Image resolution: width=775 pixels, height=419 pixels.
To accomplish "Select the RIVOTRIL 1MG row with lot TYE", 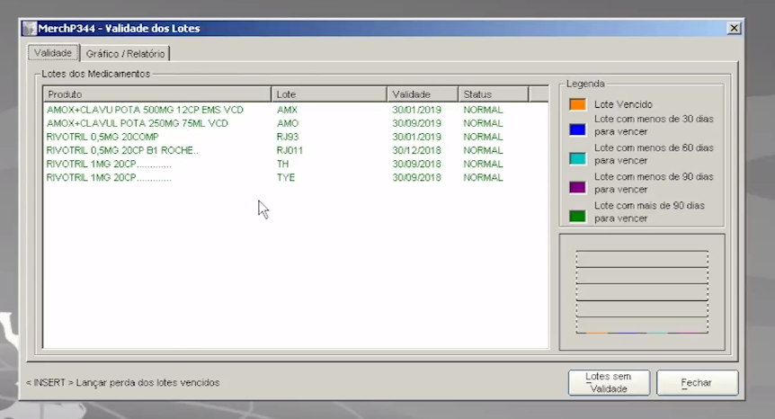I will pos(109,177).
